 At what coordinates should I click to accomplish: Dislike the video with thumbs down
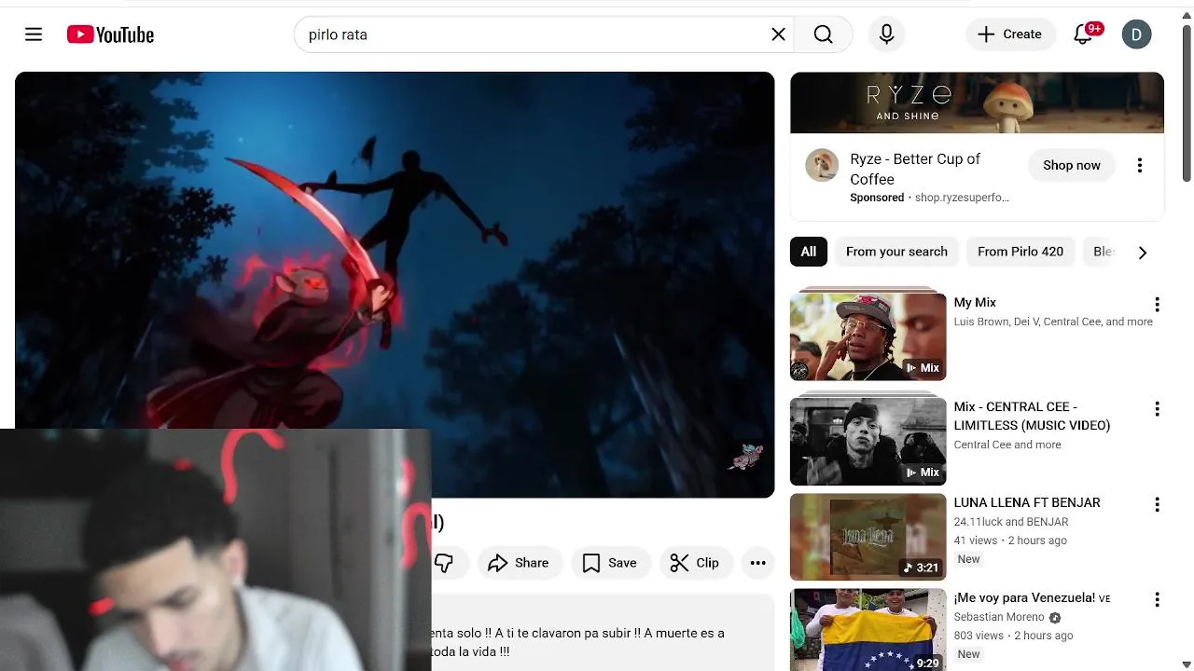[x=444, y=563]
